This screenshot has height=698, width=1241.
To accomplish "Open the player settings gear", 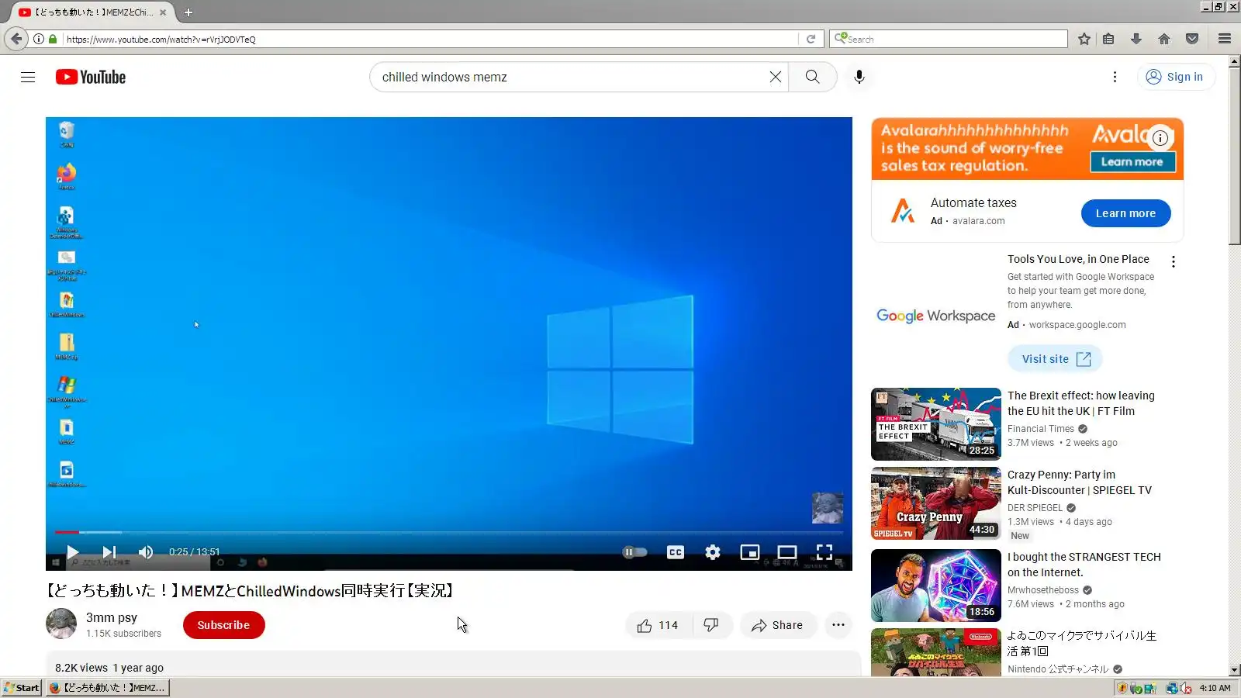I will [713, 552].
